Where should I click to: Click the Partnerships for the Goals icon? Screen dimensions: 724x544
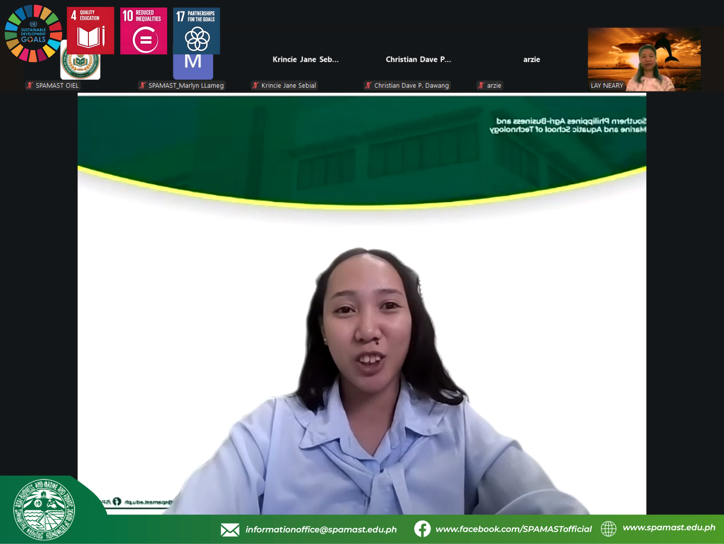click(196, 31)
